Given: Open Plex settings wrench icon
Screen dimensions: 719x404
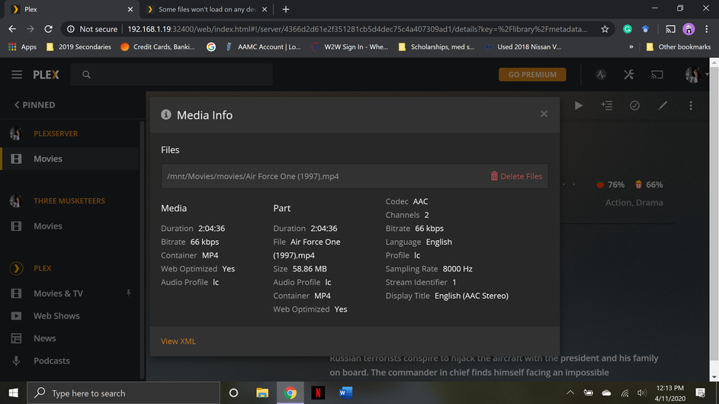Looking at the screenshot, I should 629,74.
